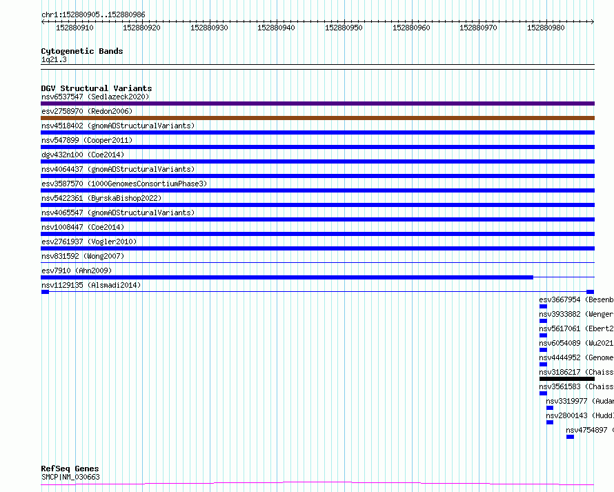The image size is (614, 492).
Task: Open nsv4064437 (gnomADStructuralVariants) entry
Action: pyautogui.click(x=118, y=169)
